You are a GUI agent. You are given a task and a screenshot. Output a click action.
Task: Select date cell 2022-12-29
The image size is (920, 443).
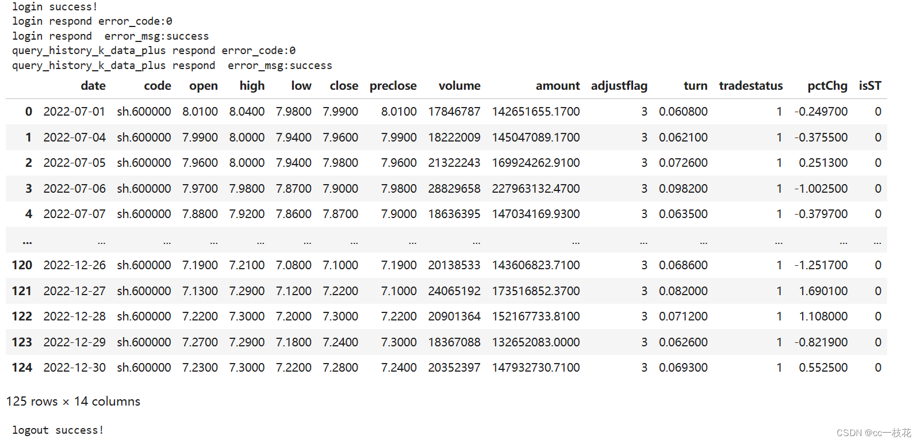[75, 342]
